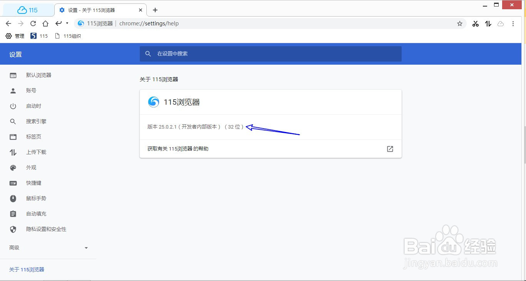Click the address bar URL chrome://settings/help

tap(149, 23)
